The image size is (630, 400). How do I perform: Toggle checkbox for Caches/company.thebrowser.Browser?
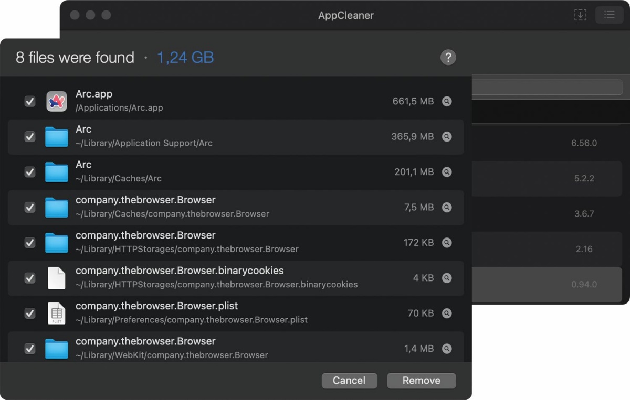30,207
